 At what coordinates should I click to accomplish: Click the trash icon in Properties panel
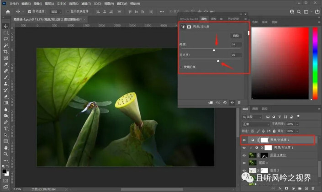pos(239,103)
